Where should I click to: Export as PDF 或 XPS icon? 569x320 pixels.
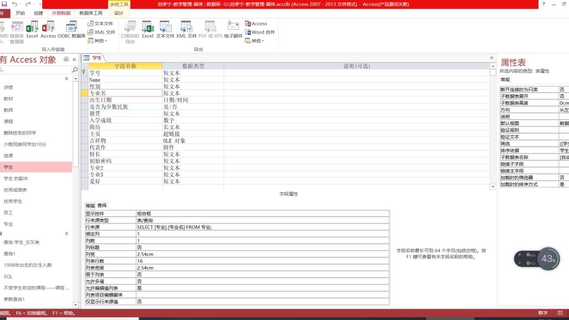tap(210, 30)
